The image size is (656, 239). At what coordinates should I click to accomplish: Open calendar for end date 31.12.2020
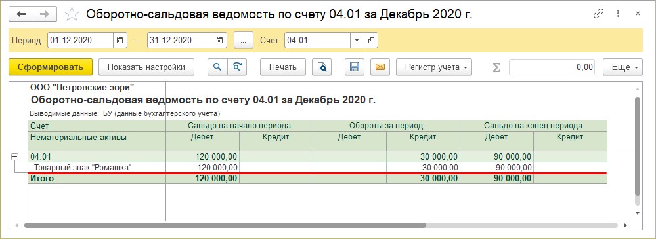(219, 41)
